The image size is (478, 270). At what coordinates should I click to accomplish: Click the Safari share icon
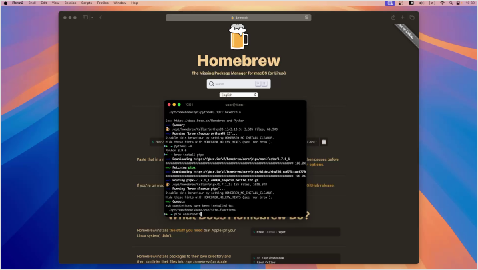[393, 17]
